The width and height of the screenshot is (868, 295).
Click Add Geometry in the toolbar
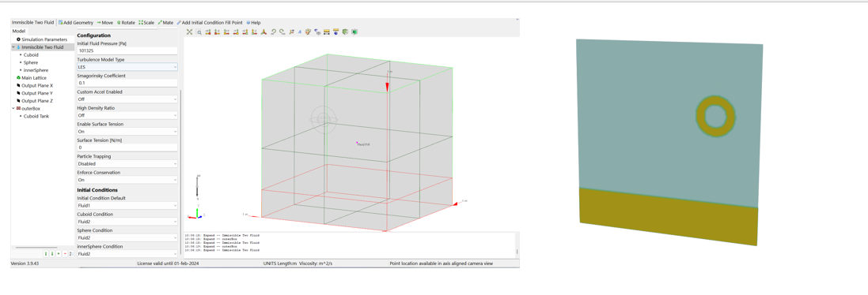coord(76,23)
